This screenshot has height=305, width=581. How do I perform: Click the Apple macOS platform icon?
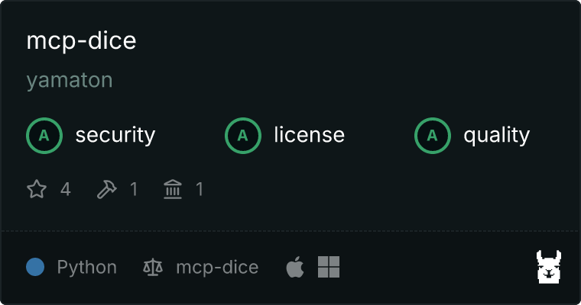tap(295, 267)
